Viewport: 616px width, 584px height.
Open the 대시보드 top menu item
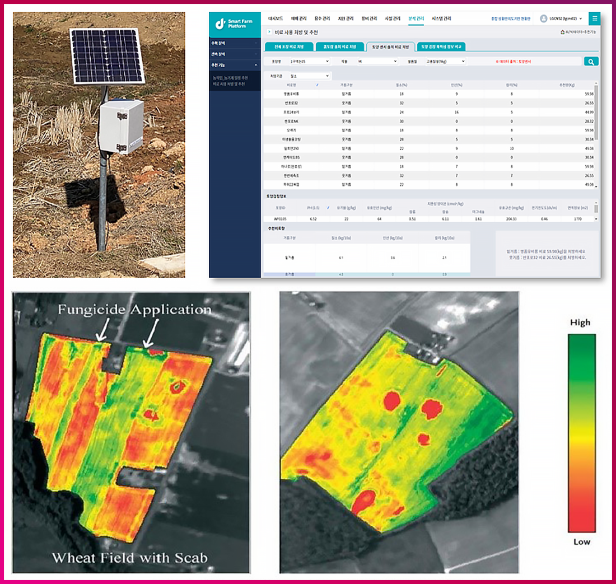pos(274,18)
